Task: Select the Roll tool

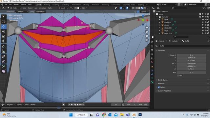Action: coord(4,57)
